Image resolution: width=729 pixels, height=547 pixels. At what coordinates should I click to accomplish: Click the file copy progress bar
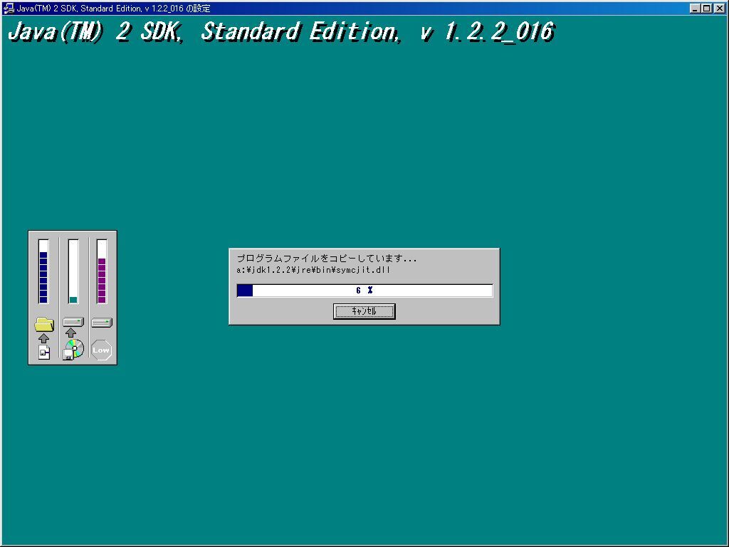[364, 291]
